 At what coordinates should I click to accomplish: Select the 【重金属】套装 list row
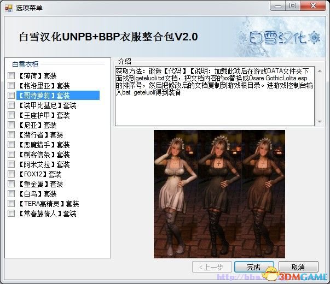[x=41, y=184]
